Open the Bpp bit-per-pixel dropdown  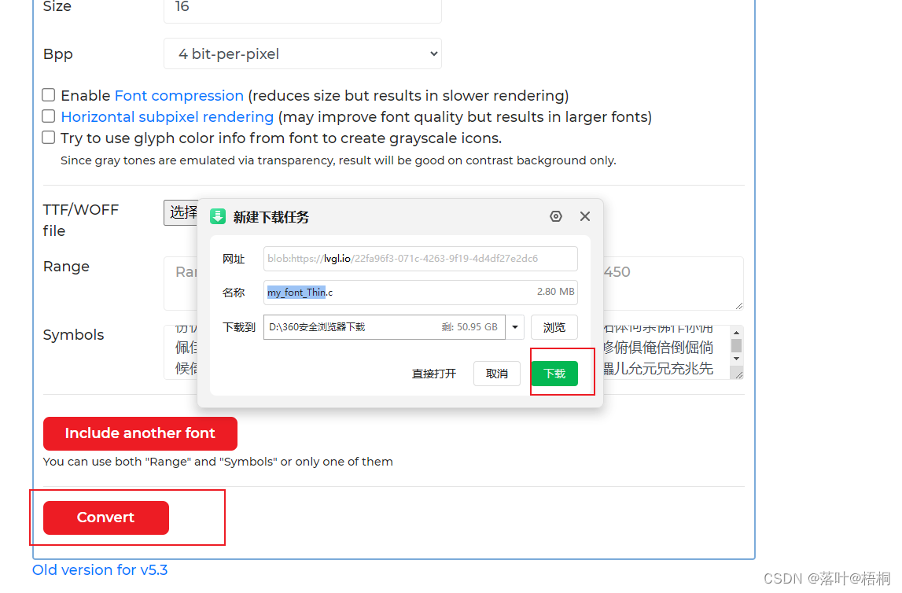303,53
